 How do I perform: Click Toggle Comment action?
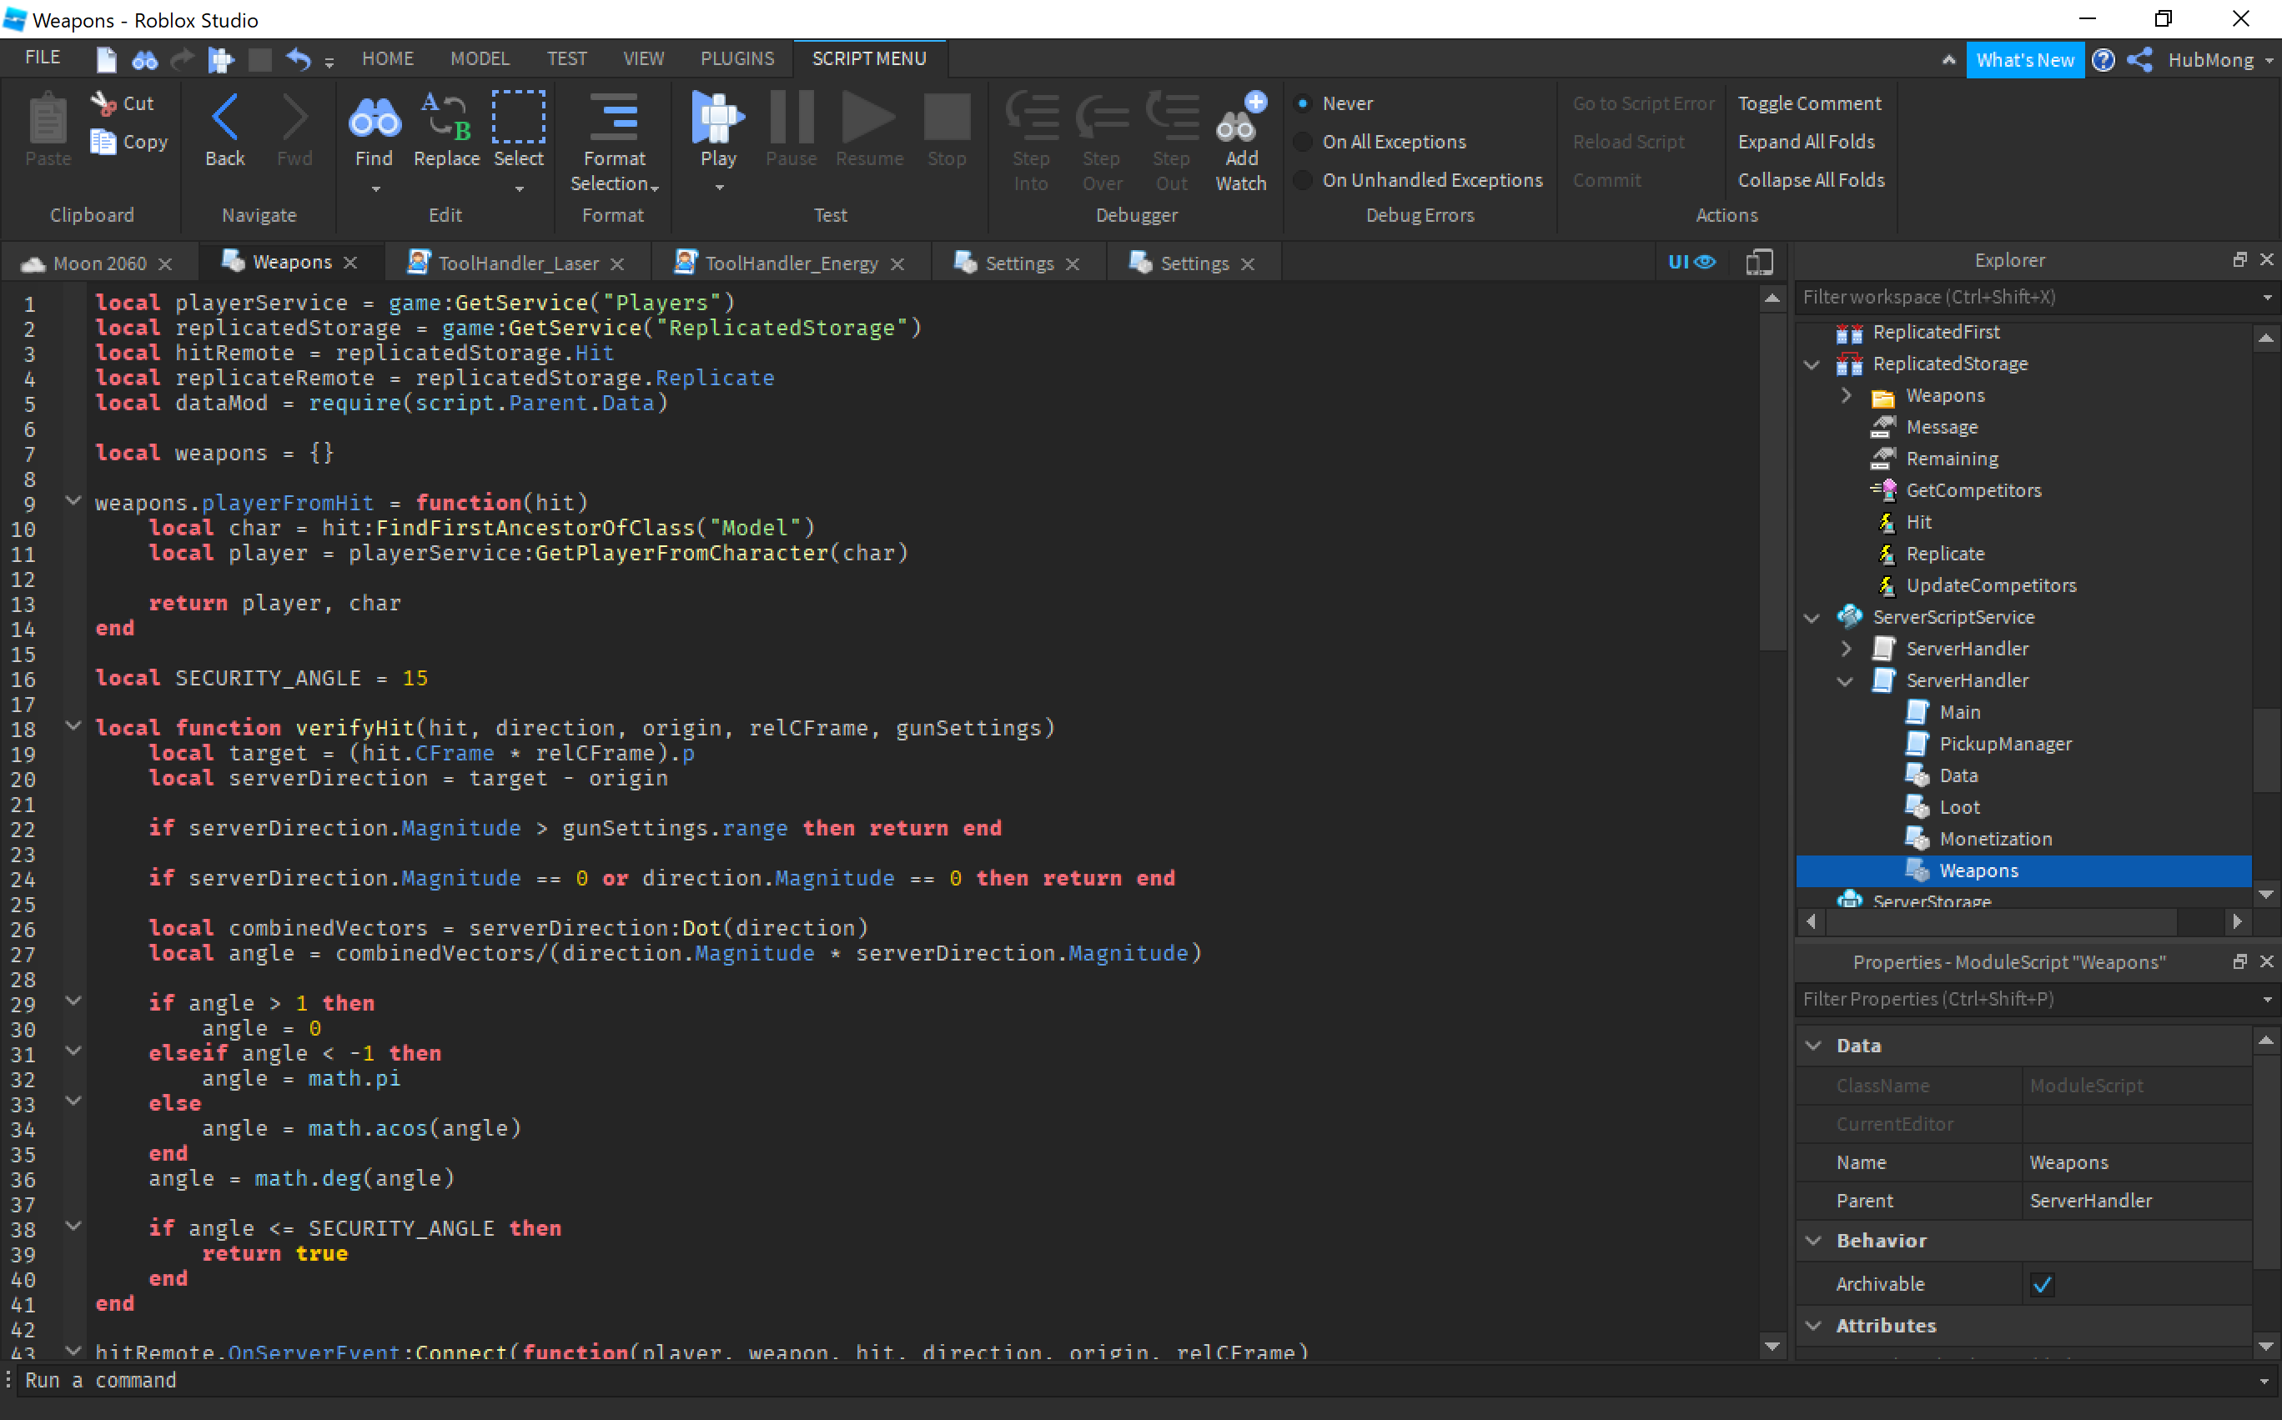tap(1808, 103)
